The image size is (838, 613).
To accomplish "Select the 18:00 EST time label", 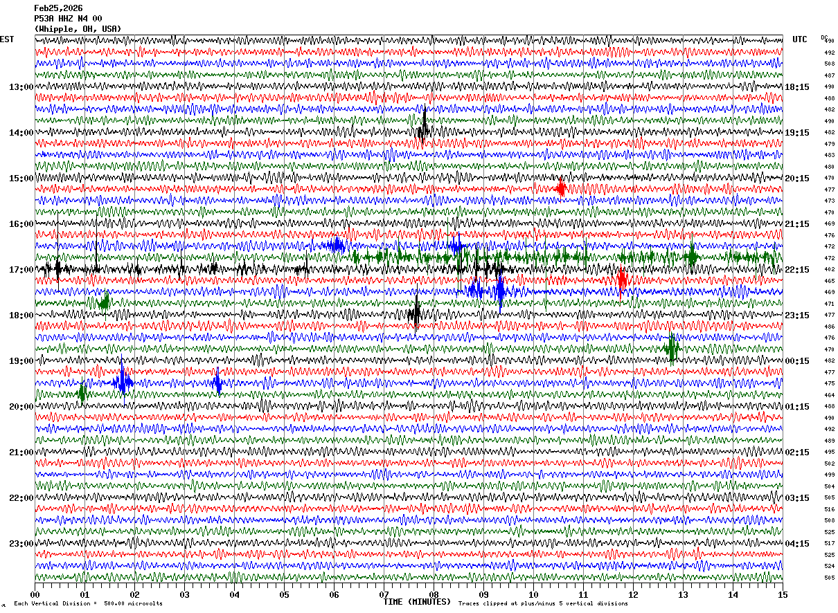I will (x=21, y=315).
